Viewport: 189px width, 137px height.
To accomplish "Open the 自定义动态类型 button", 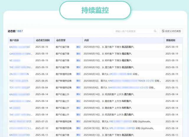I will click(171, 31).
